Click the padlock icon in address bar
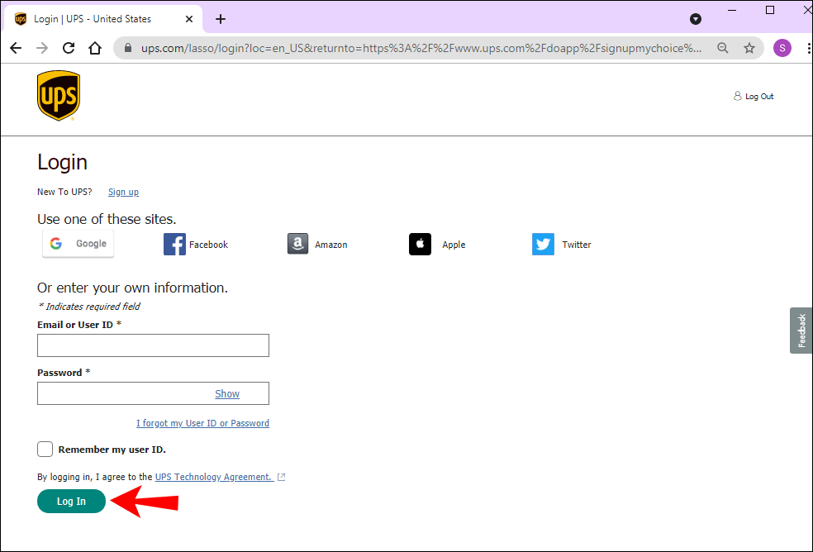This screenshot has width=813, height=552. pos(127,48)
